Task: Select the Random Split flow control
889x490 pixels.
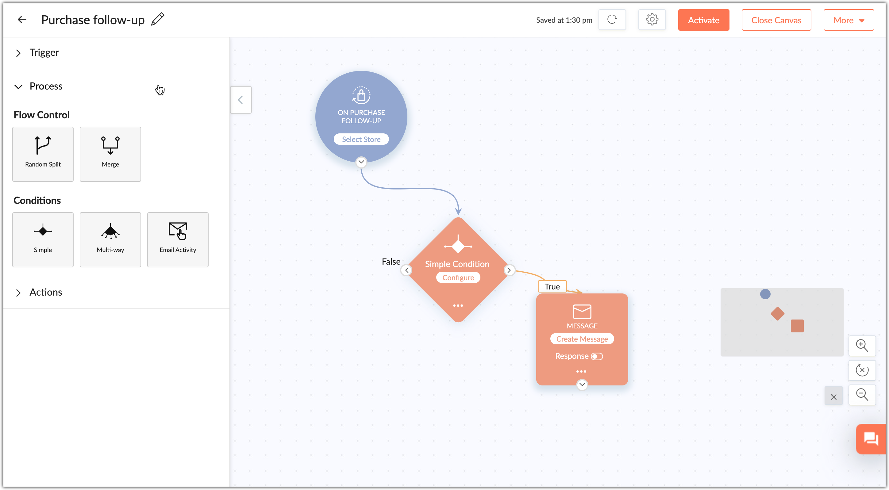Action: [x=43, y=154]
